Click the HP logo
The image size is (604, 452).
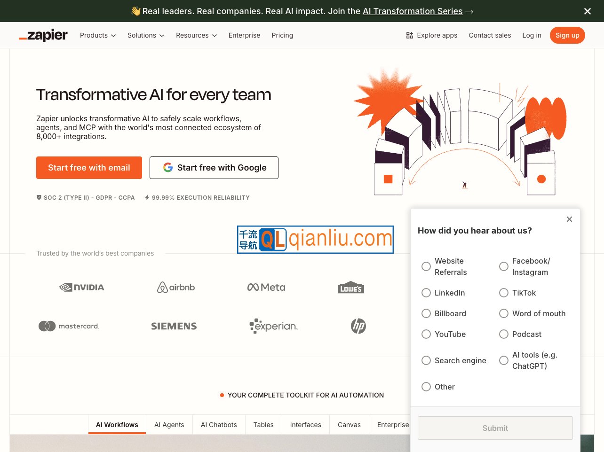tap(358, 326)
